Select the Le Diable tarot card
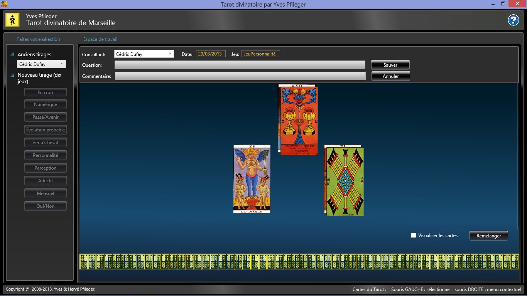This screenshot has height=296, width=527. (252, 179)
